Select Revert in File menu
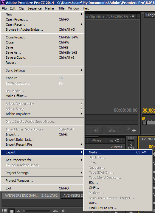155x213 pixels. (x=42, y=63)
